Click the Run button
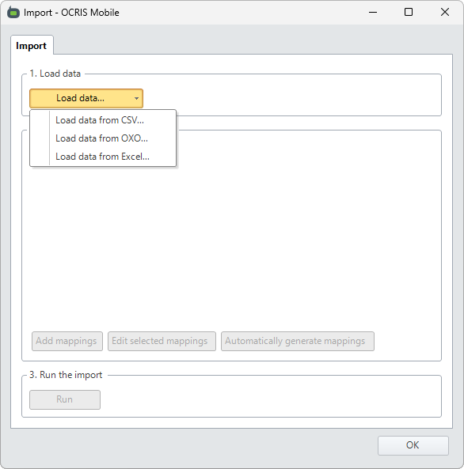The height and width of the screenshot is (469, 464). (x=65, y=399)
